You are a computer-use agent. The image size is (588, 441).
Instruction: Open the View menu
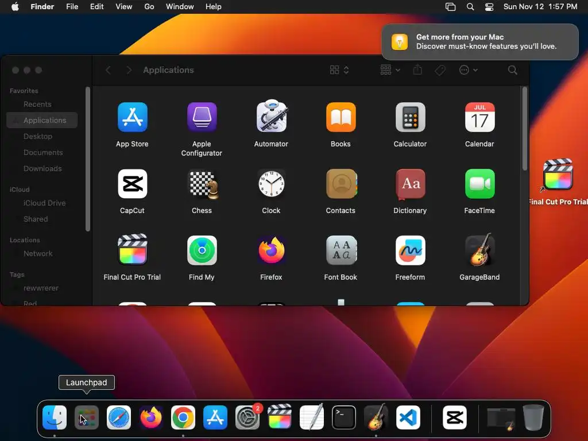point(124,7)
